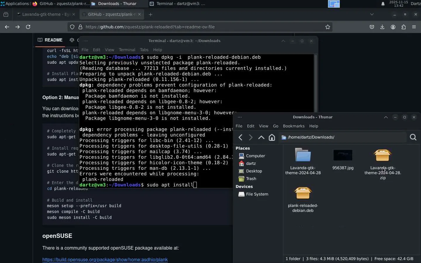Open the openSUSE build package link
421x263 pixels.
[105, 259]
